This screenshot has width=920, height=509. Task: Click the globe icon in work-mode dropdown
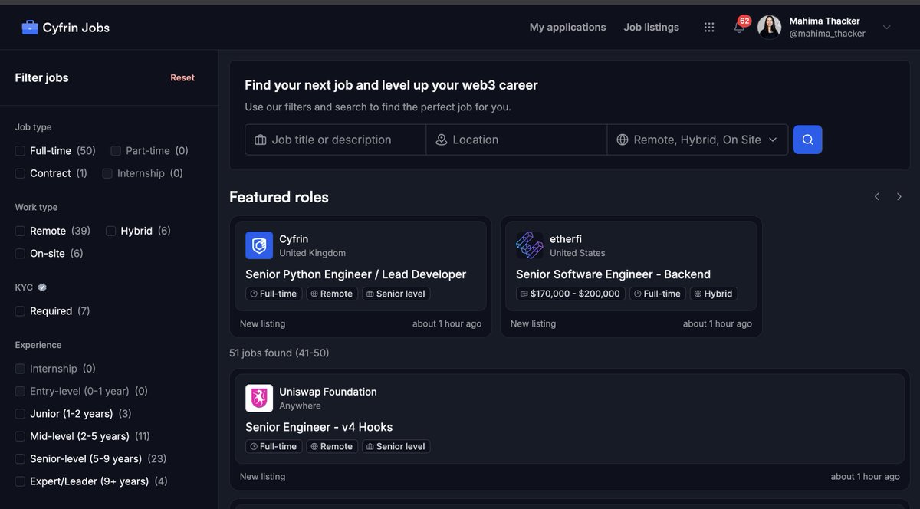[623, 140]
